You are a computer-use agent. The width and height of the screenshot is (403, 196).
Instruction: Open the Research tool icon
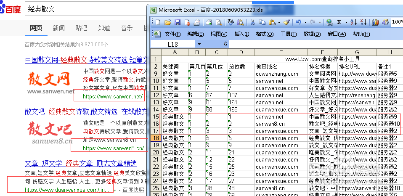pyautogui.click(x=240, y=22)
